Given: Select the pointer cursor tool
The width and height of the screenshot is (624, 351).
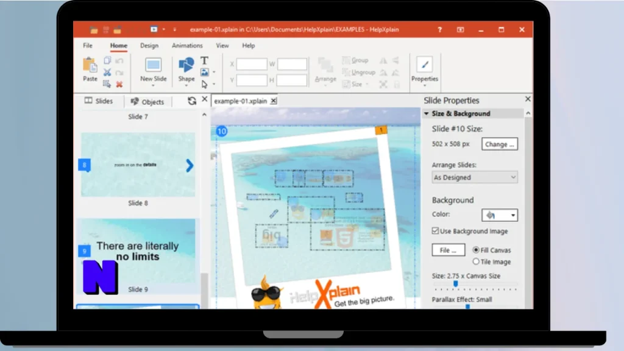Looking at the screenshot, I should 205,84.
